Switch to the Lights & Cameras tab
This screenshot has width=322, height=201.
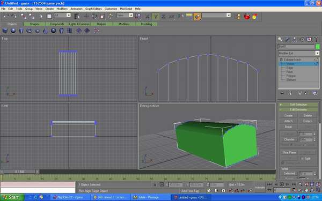click(x=79, y=24)
